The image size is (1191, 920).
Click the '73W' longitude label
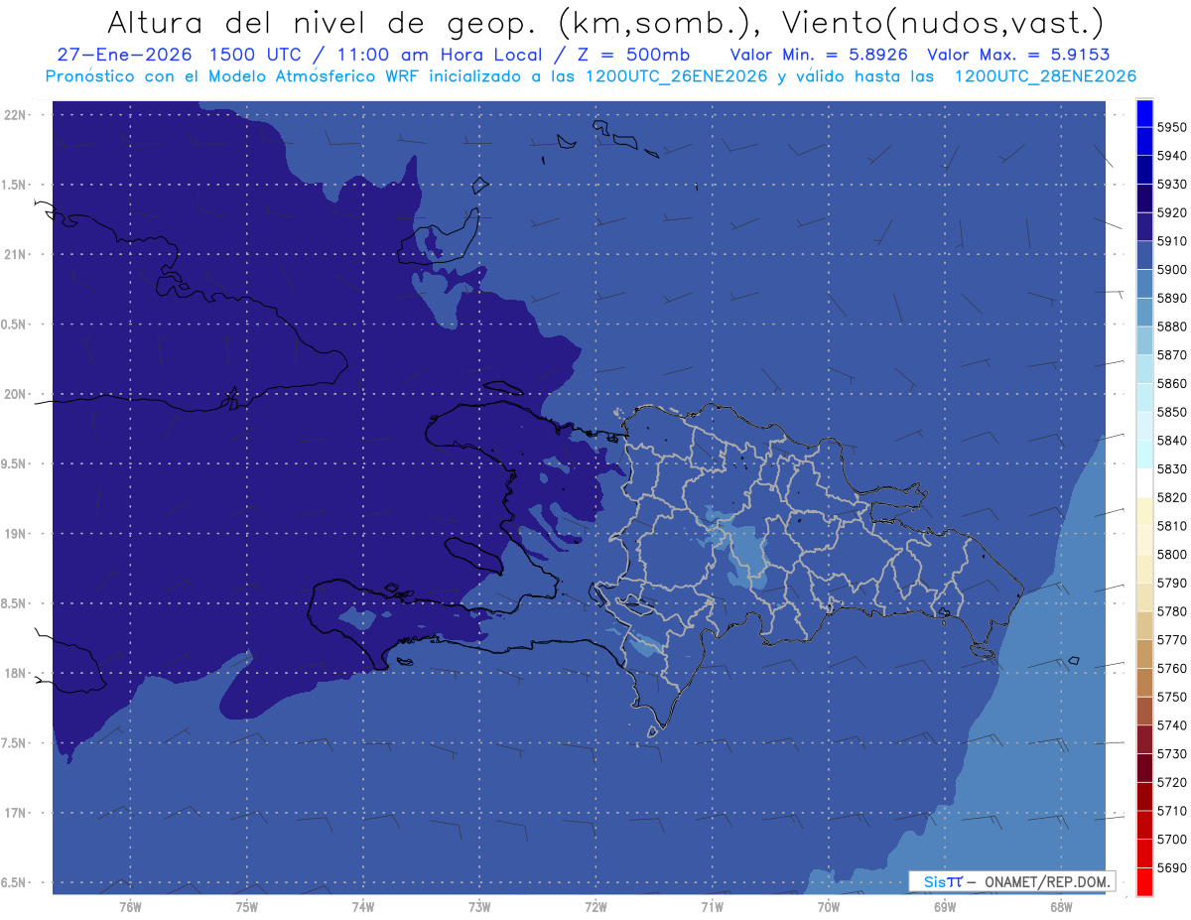[479, 906]
